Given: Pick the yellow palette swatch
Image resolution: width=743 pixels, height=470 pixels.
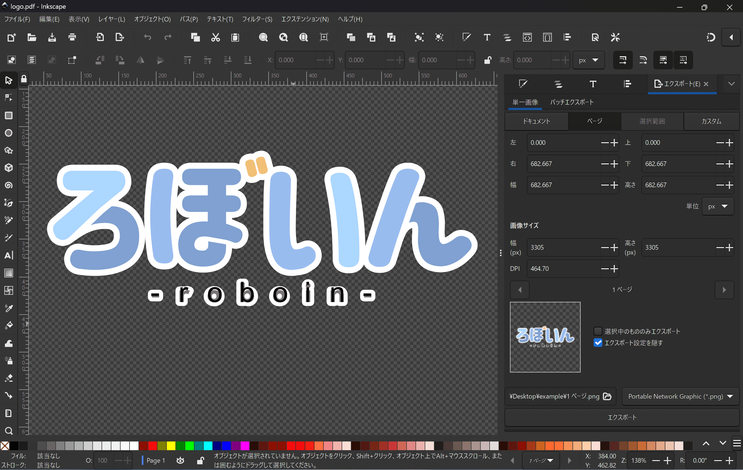Looking at the screenshot, I should [x=171, y=445].
